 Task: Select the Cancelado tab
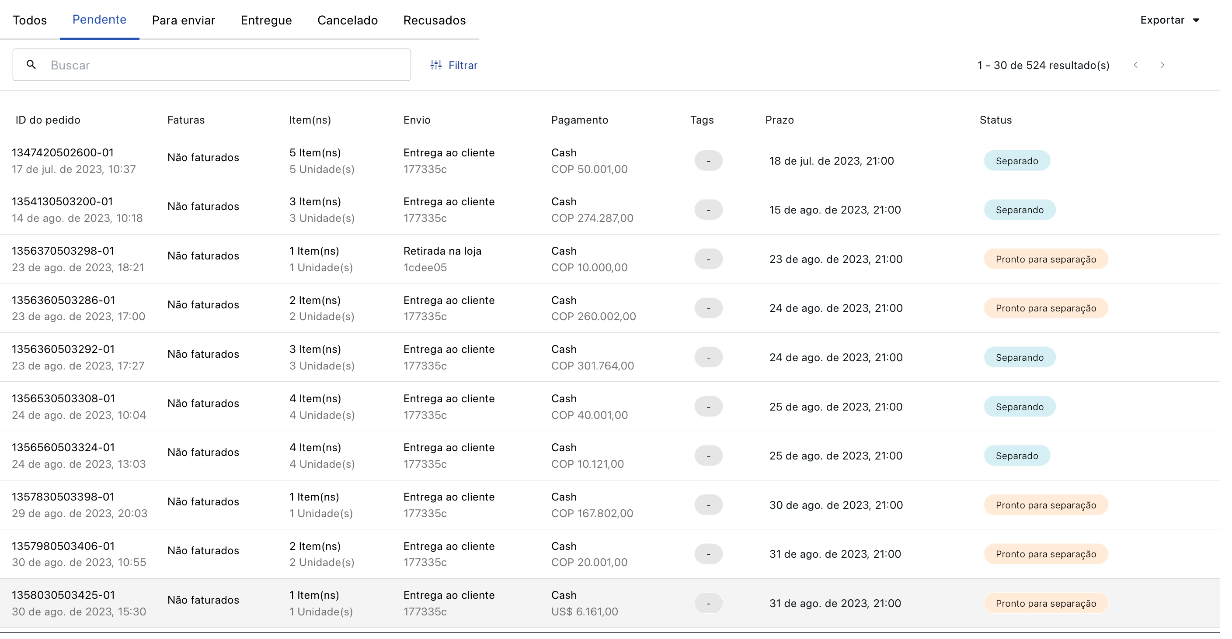(348, 20)
